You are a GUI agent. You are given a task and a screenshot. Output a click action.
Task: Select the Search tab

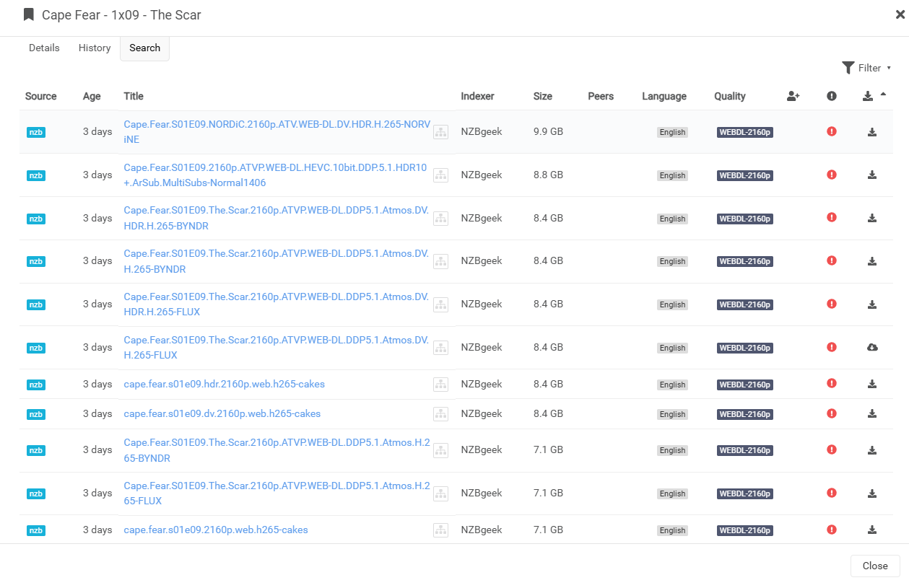coord(144,48)
